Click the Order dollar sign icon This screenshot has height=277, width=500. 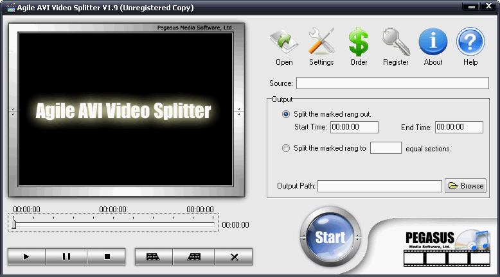pyautogui.click(x=359, y=47)
